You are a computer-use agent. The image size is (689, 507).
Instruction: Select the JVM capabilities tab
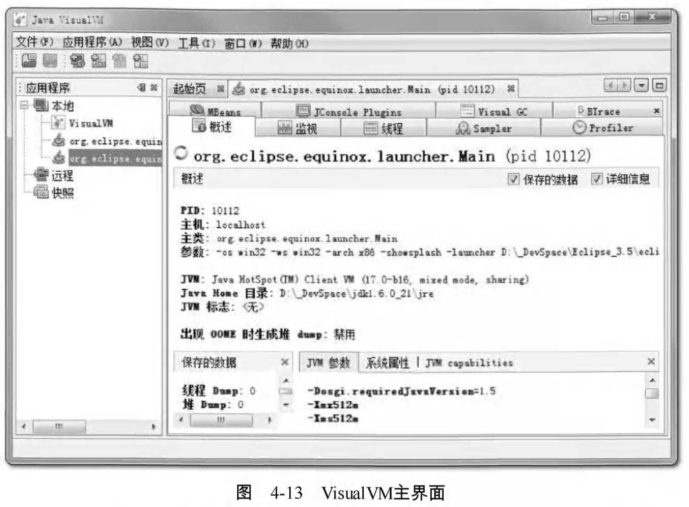469,363
